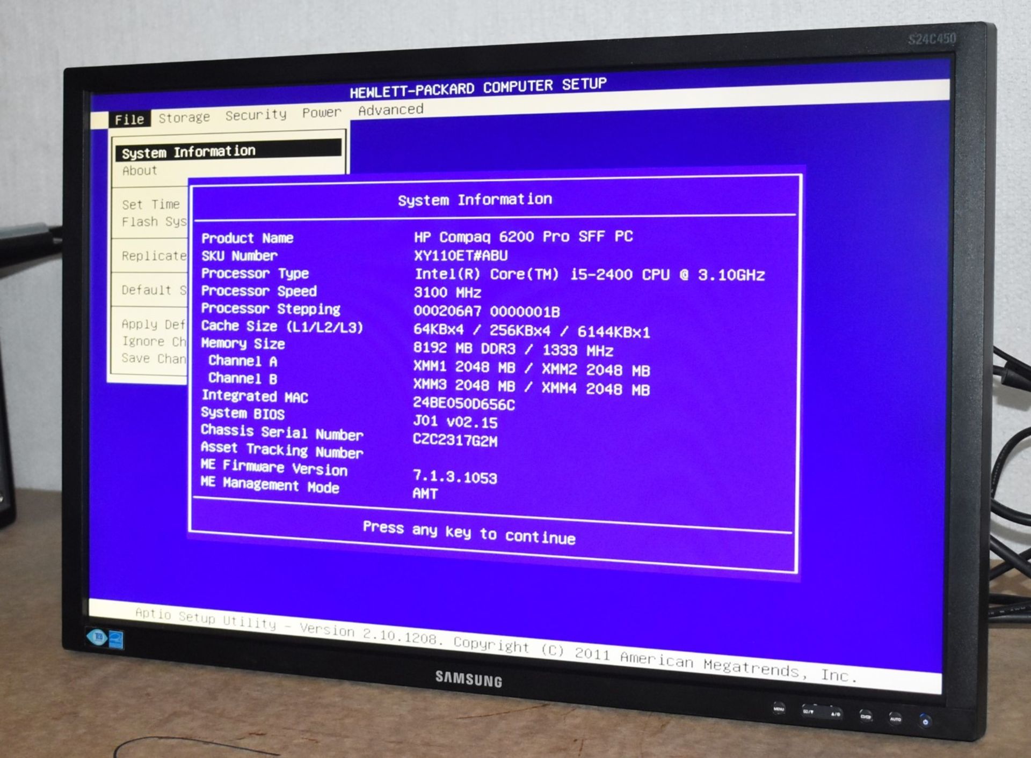This screenshot has height=758, width=1031.
Task: Click the SKU Number label
Action: (239, 256)
